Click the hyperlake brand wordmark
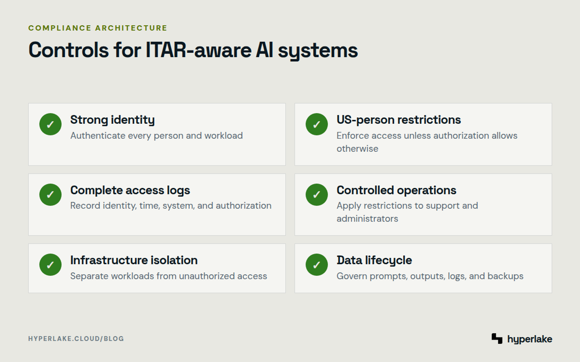Screen dimensions: 580x362 click(x=530, y=339)
